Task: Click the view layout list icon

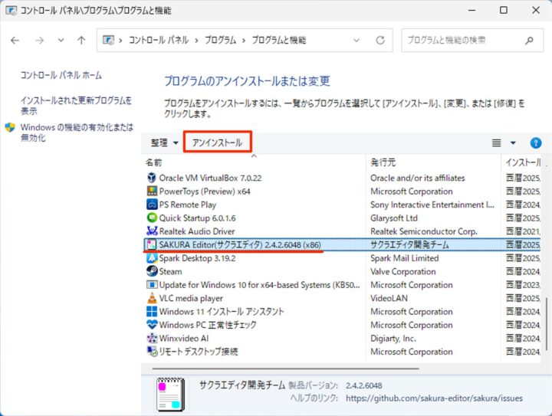Action: [496, 142]
